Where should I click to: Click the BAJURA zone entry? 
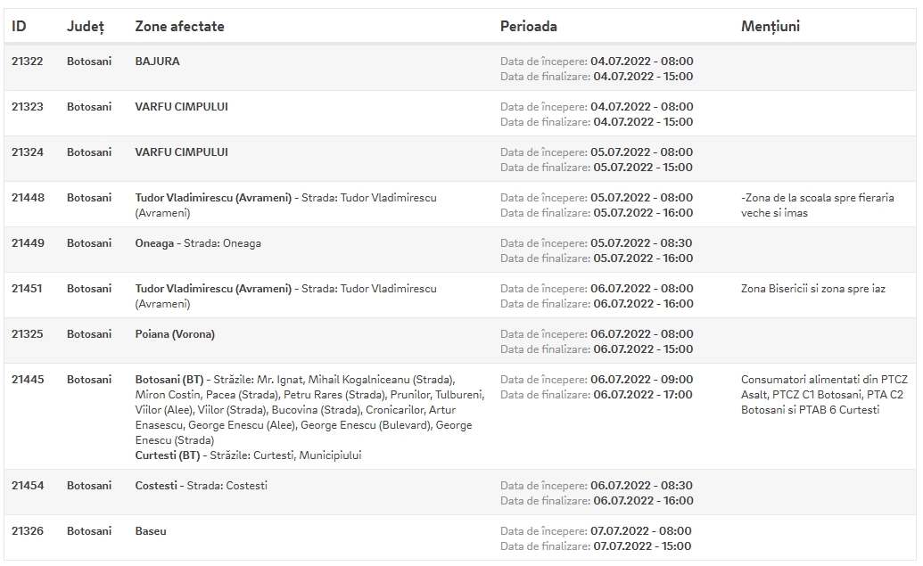(157, 62)
